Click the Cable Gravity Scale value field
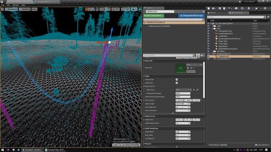The height and width of the screenshot is (152, 271). 183,123
